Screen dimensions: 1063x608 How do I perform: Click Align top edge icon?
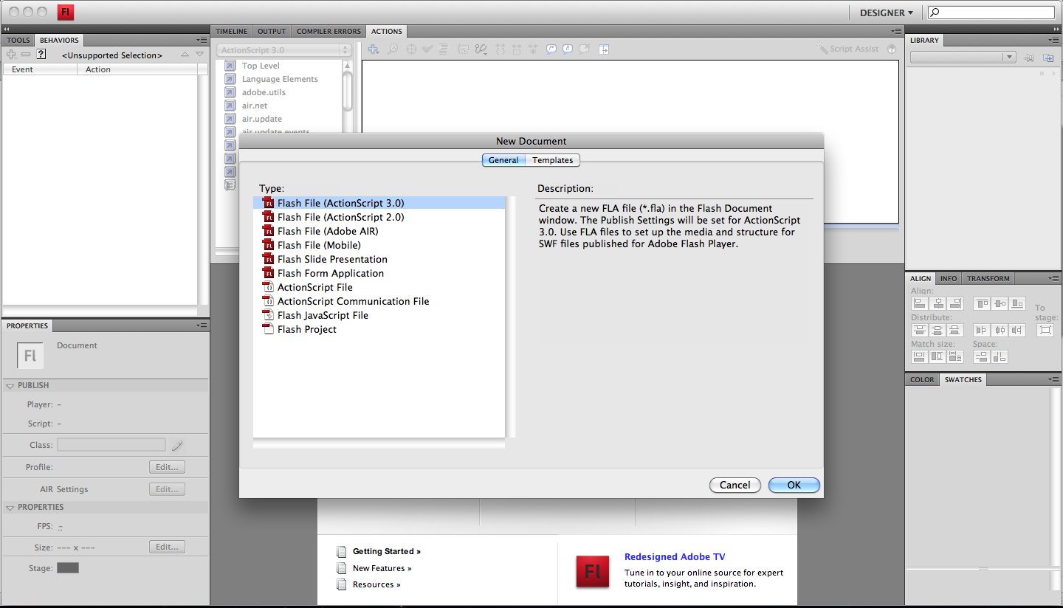[x=982, y=303]
